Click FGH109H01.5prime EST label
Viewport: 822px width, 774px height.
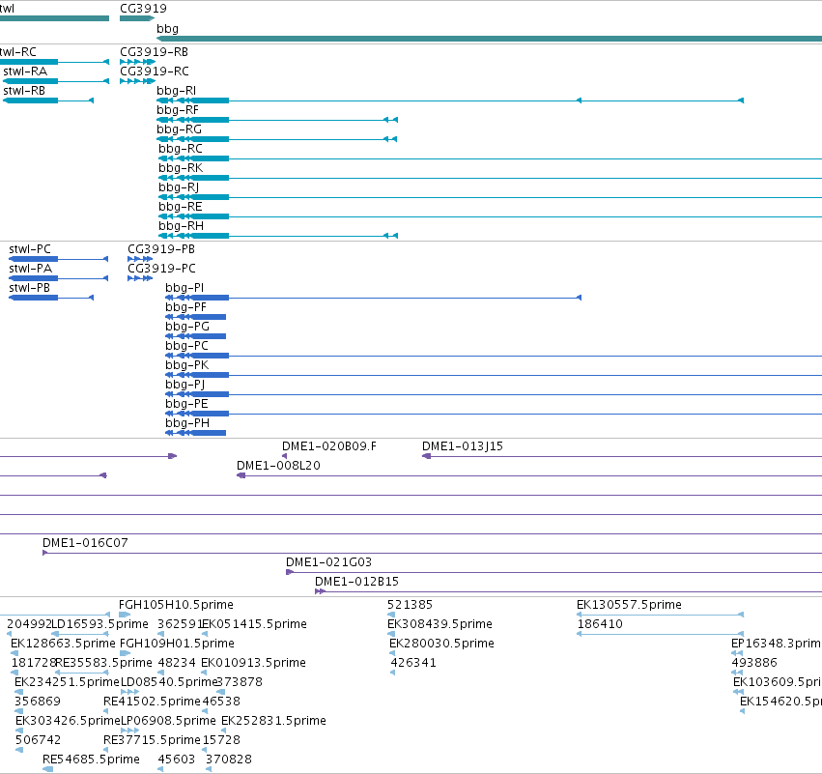pos(177,644)
